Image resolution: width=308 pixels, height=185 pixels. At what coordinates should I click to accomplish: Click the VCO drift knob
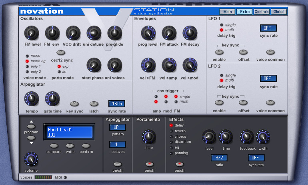[x=73, y=33]
